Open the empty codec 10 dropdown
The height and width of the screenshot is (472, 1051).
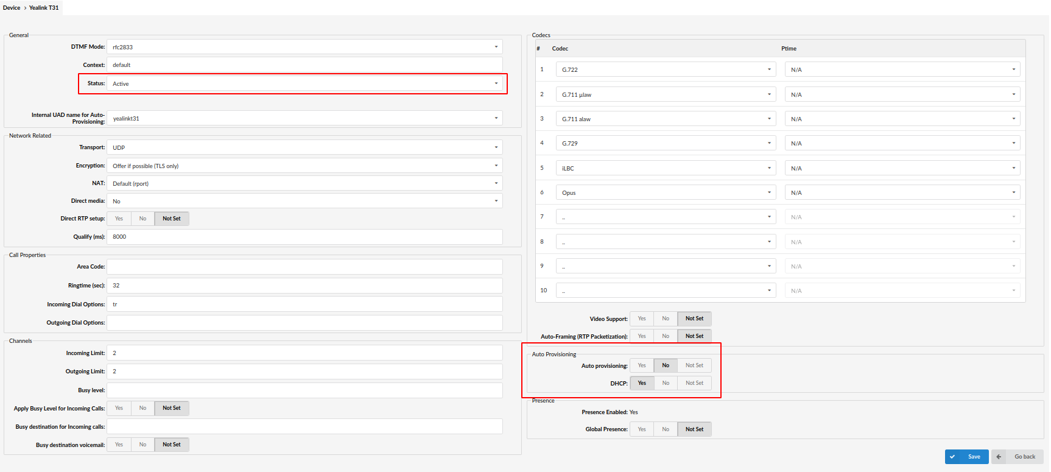[x=666, y=291]
